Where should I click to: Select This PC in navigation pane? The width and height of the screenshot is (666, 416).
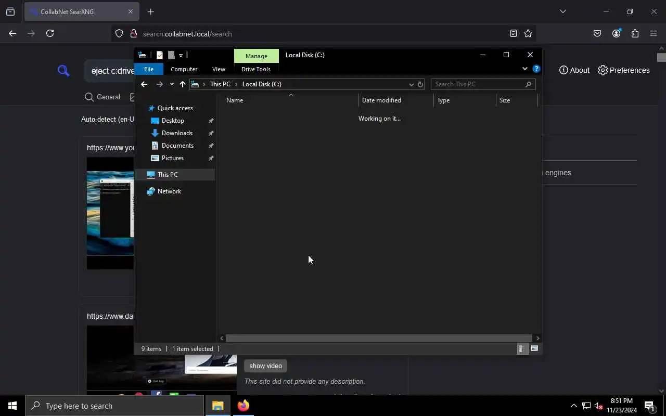[x=175, y=175]
